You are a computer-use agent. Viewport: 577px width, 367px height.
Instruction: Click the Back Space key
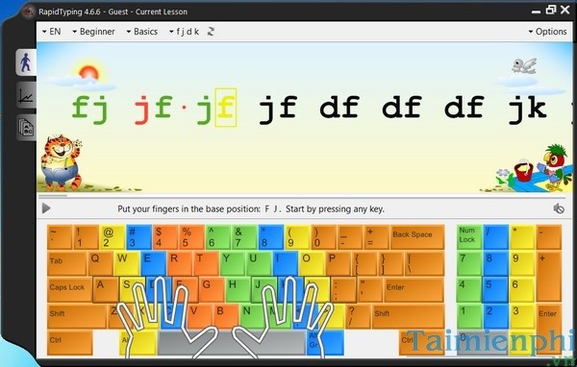click(417, 237)
